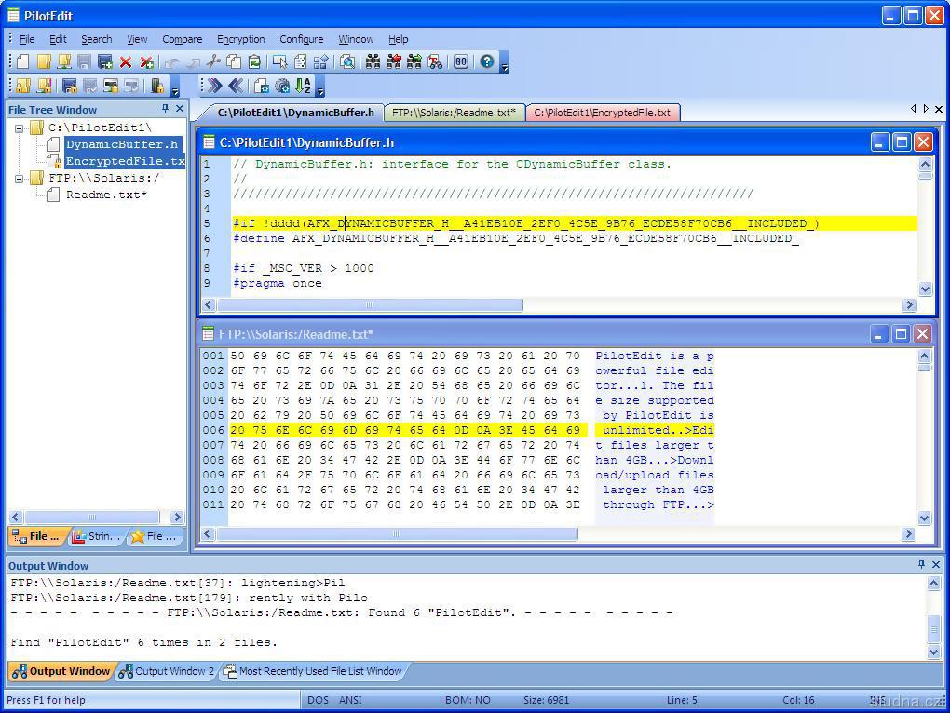The height and width of the screenshot is (713, 950).
Task: Collapse the FTP:\\Solaris:/ tree node
Action: click(20, 178)
